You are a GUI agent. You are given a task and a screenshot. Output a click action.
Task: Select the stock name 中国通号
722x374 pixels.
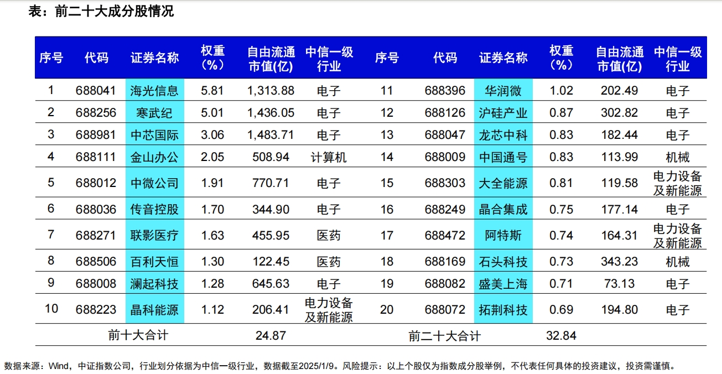503,157
